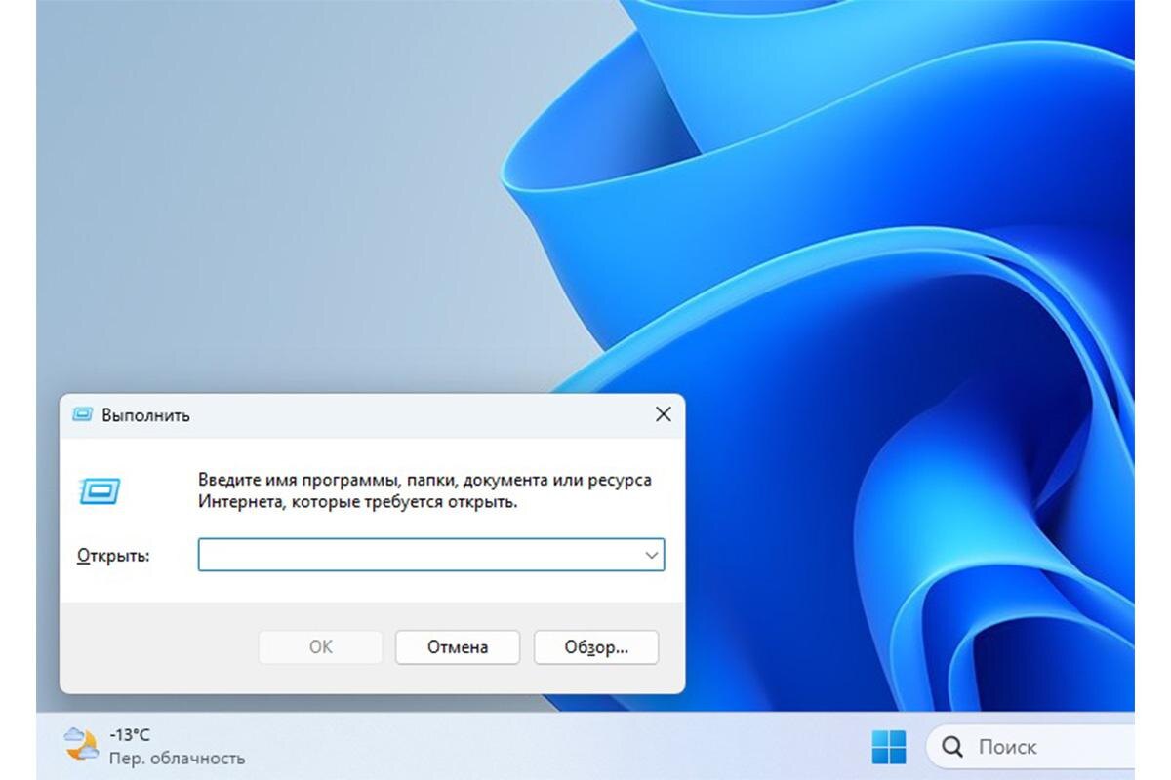Screen dimensions: 1171x780
Task: Click the disabled OK button
Action: tap(321, 647)
